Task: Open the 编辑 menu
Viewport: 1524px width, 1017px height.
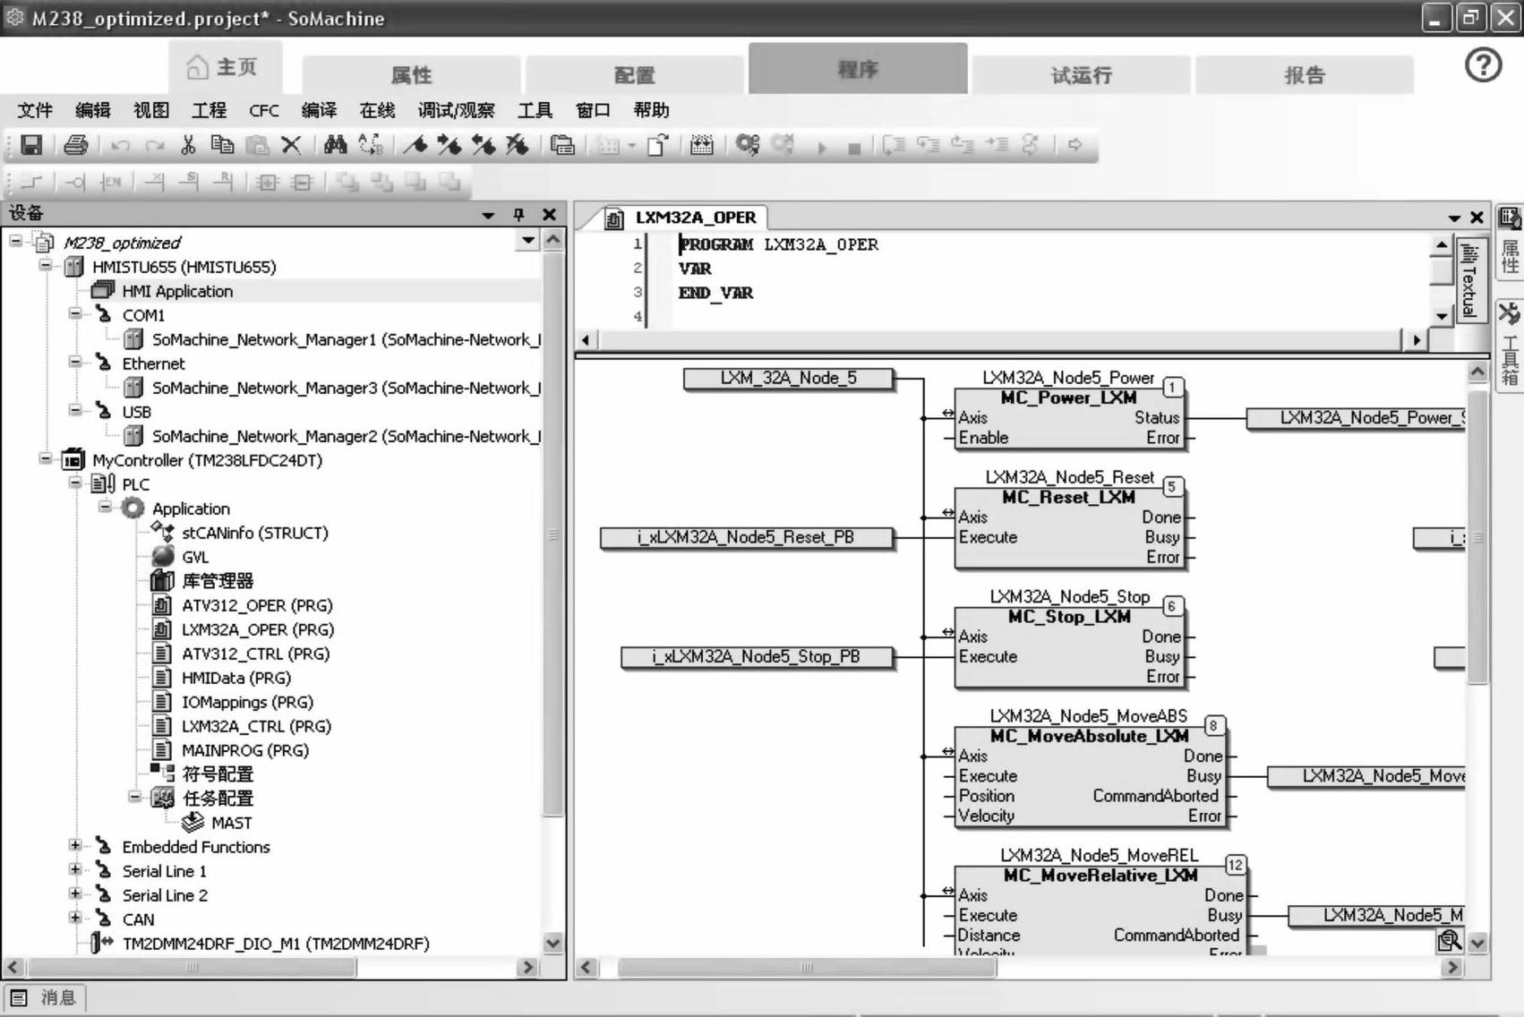Action: pos(93,110)
